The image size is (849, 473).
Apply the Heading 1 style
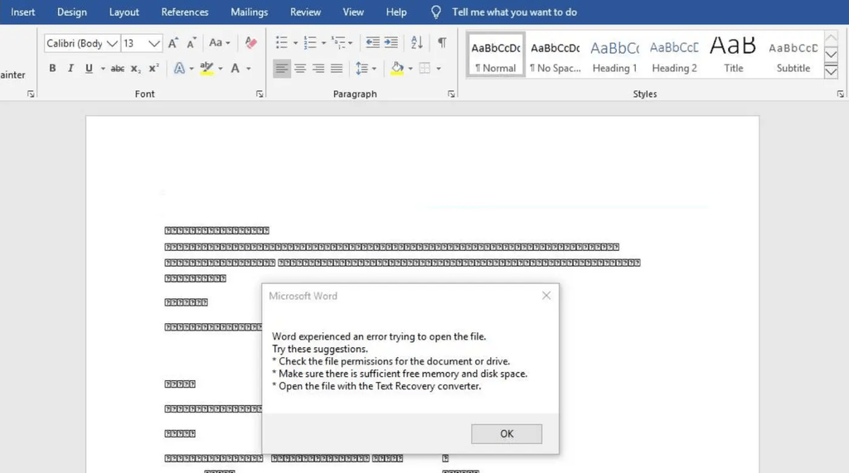coord(614,55)
